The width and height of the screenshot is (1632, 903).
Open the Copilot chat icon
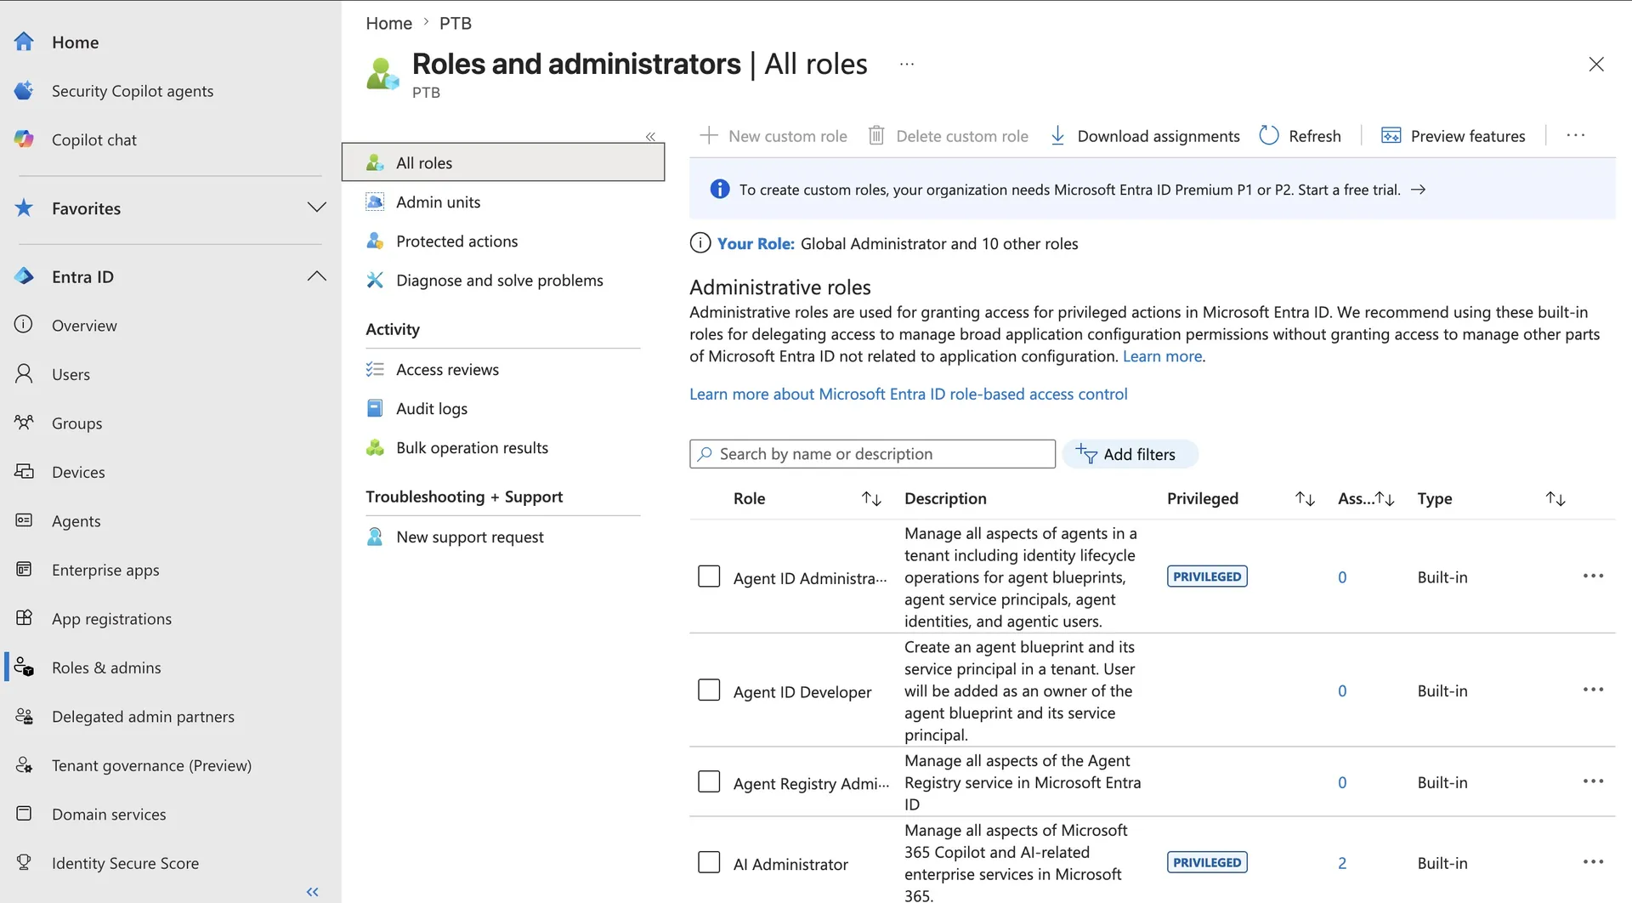(x=24, y=139)
